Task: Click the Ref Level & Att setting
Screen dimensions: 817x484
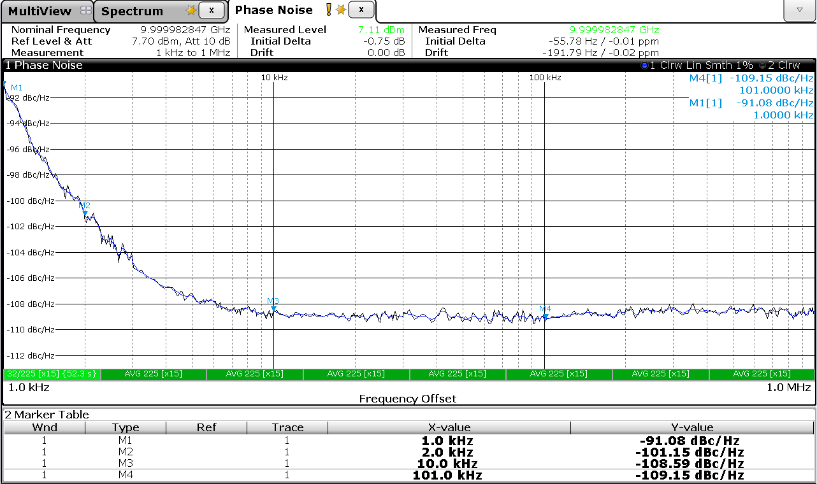Action: (181, 41)
